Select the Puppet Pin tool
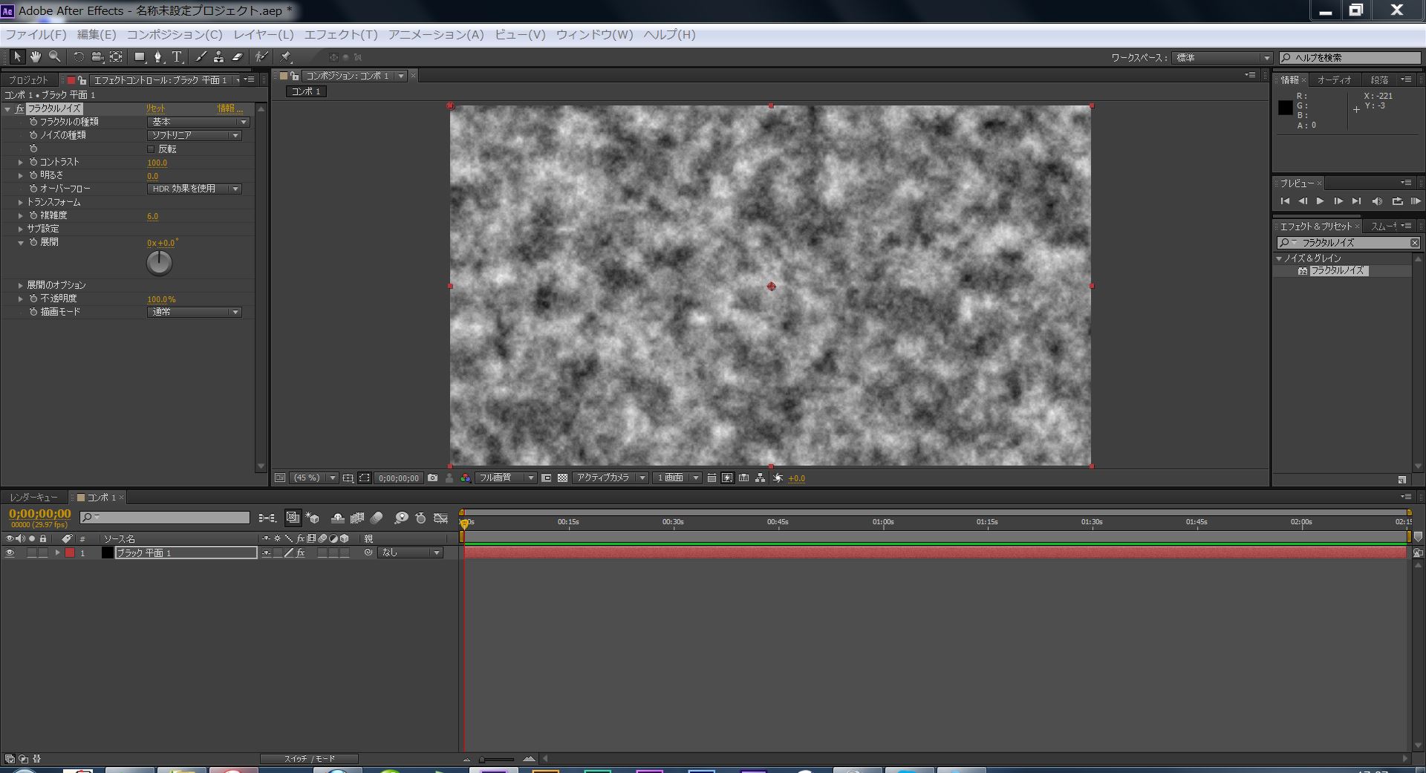Image resolution: width=1426 pixels, height=773 pixels. [286, 57]
